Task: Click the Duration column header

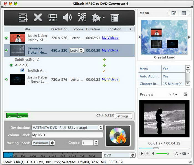Action: pyautogui.click(x=93, y=29)
